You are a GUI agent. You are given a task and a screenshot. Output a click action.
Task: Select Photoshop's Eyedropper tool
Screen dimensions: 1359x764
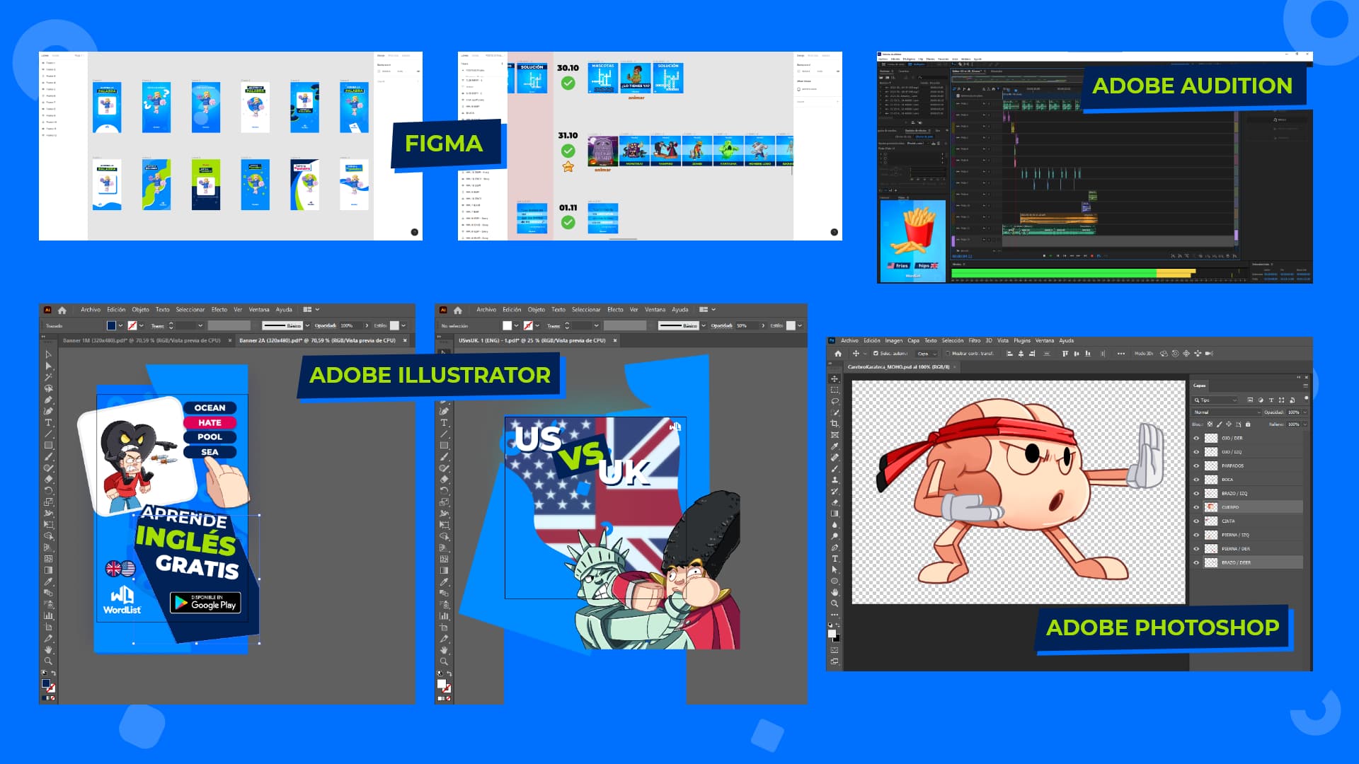[835, 446]
